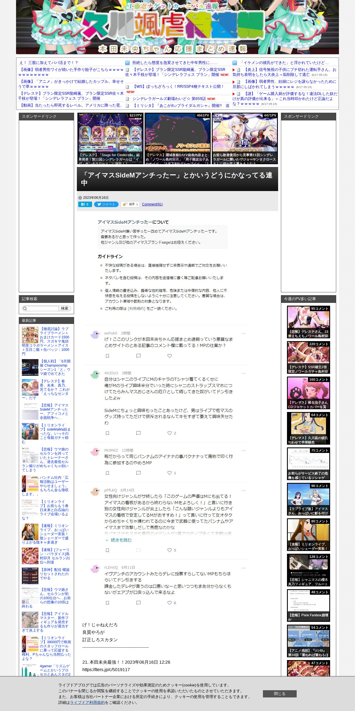The width and height of the screenshot is (355, 711).
Task: Share with Hatena B! bookmark button
Action: (85, 204)
